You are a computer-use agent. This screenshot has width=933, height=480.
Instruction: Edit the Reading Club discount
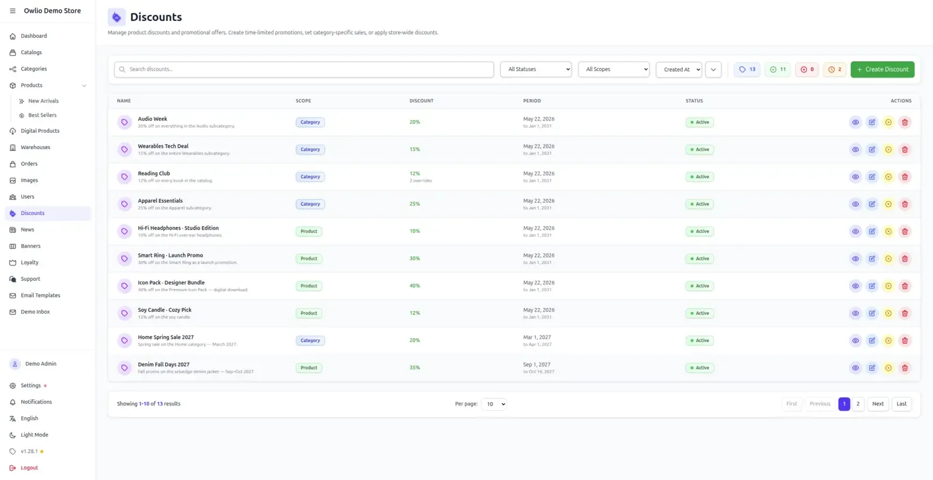point(872,177)
